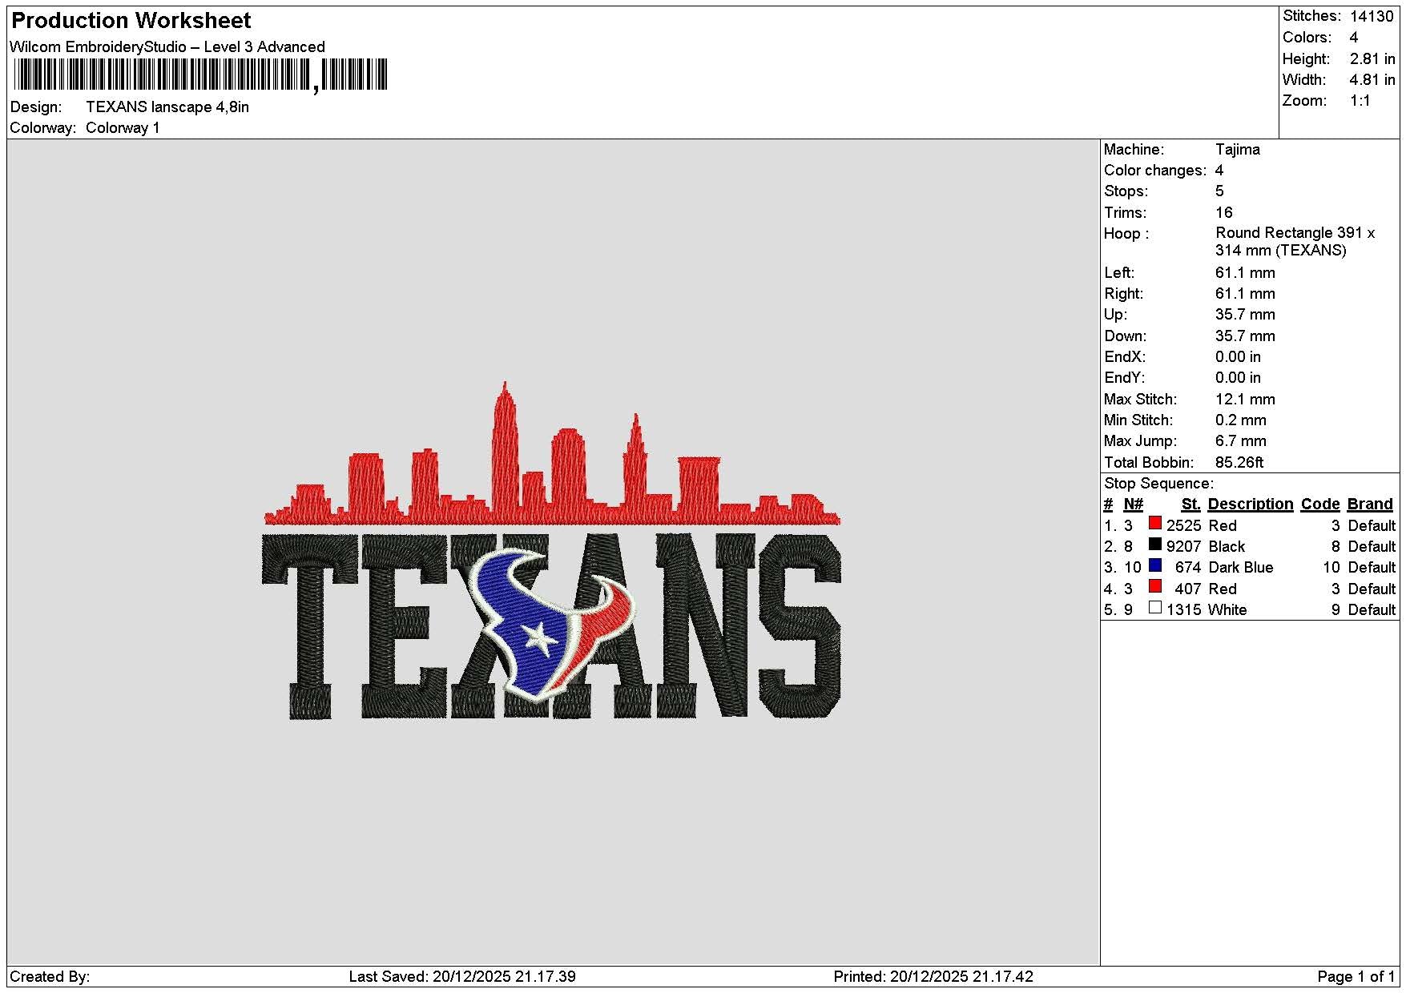Click the Texans bull logo in the design

pyautogui.click(x=550, y=625)
